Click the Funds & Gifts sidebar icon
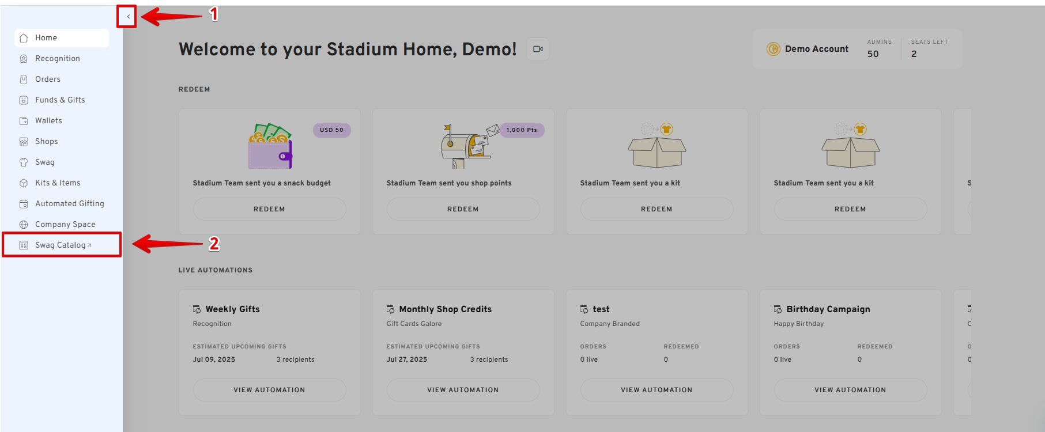 (24, 100)
